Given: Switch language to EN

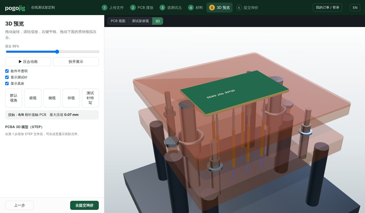Looking at the screenshot, I should click(355, 8).
